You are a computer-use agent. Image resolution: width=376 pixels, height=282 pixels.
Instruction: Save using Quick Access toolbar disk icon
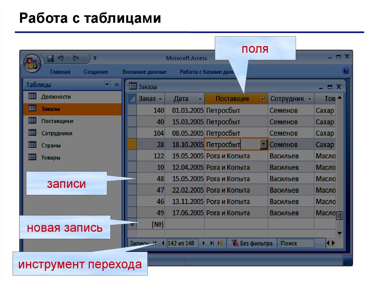(x=50, y=58)
